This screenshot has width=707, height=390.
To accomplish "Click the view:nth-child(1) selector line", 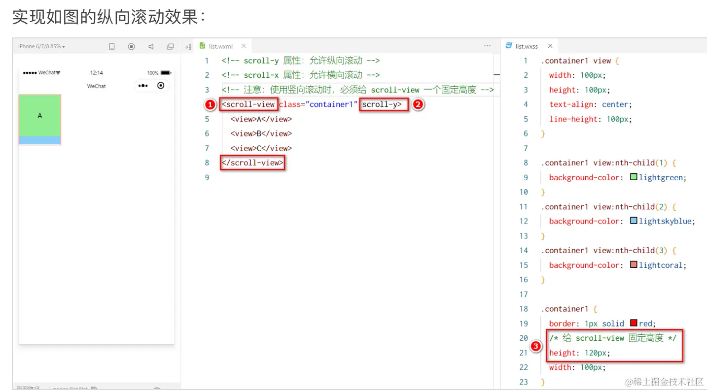I will pyautogui.click(x=609, y=163).
